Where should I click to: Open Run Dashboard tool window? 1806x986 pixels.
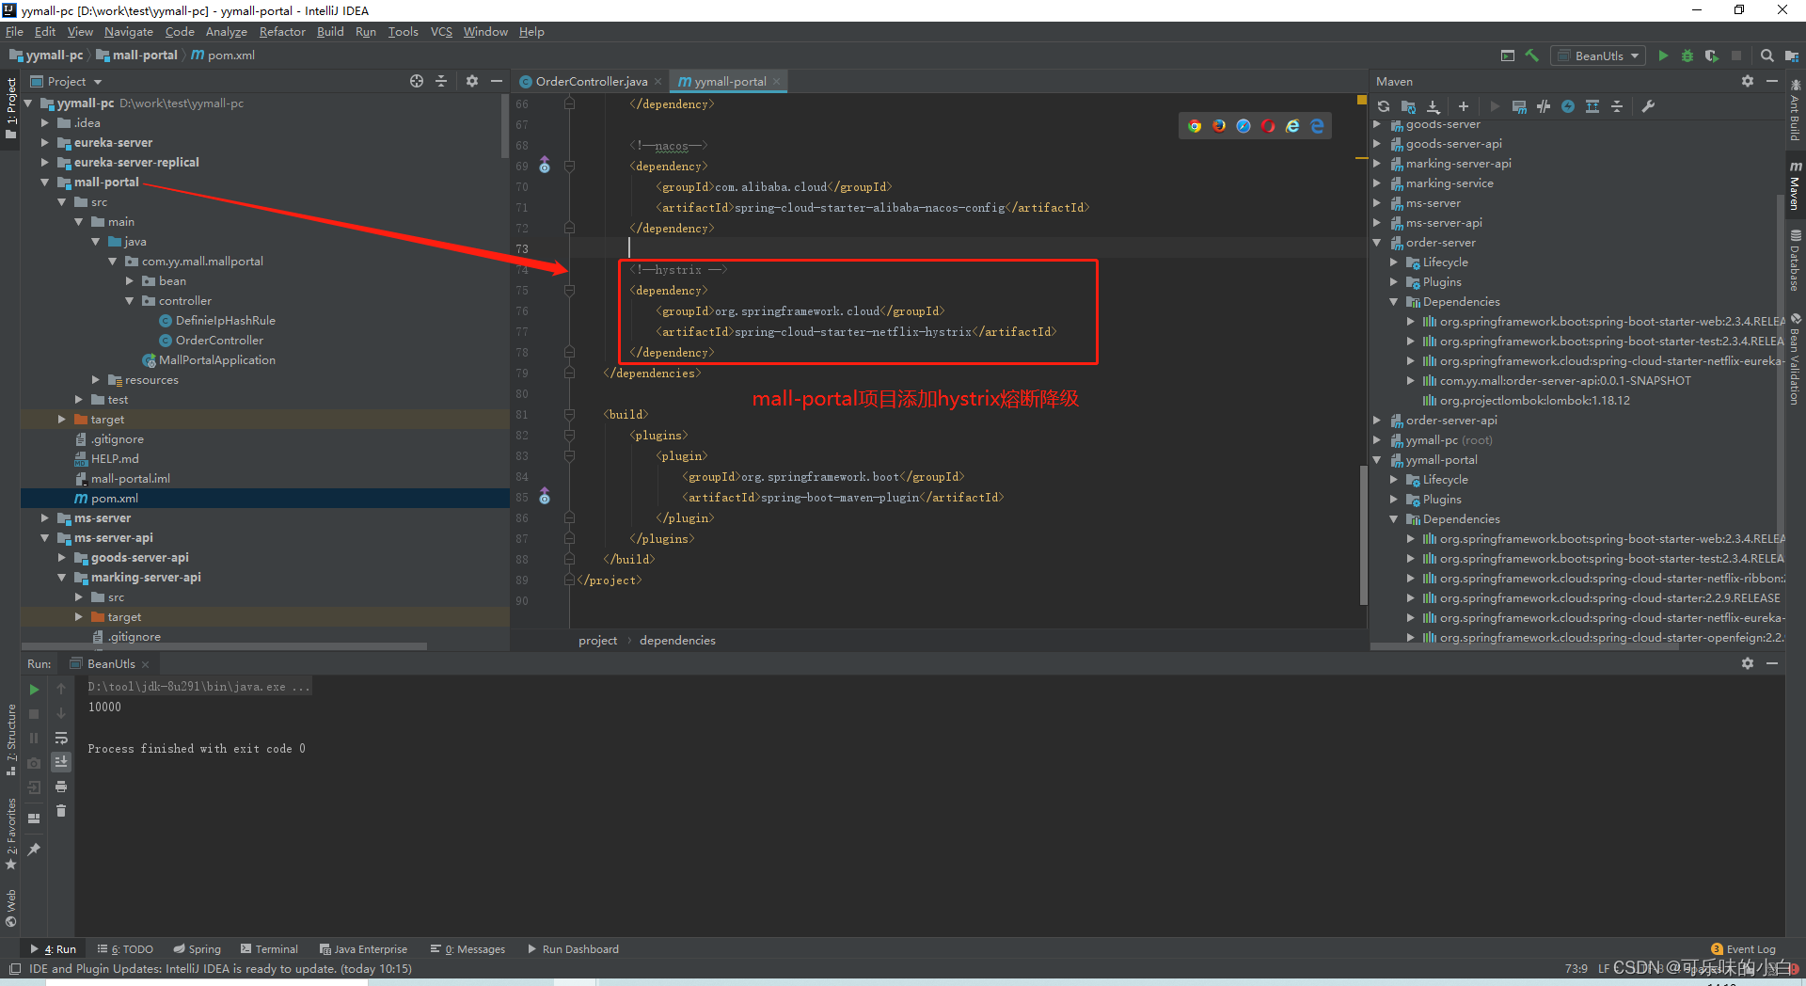click(573, 949)
